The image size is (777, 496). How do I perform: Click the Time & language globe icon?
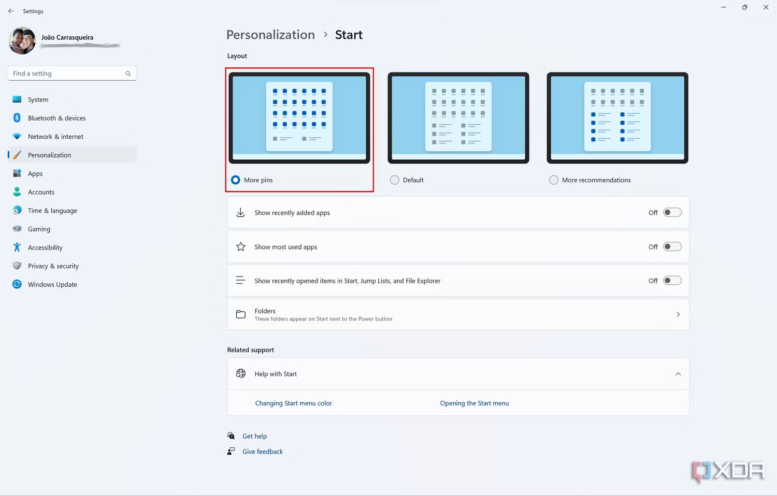17,210
